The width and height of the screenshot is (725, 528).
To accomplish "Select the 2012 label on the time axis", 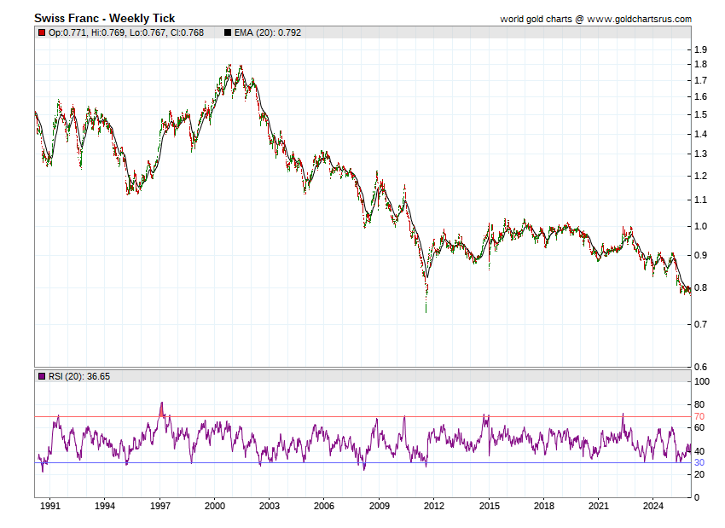I will [x=433, y=506].
